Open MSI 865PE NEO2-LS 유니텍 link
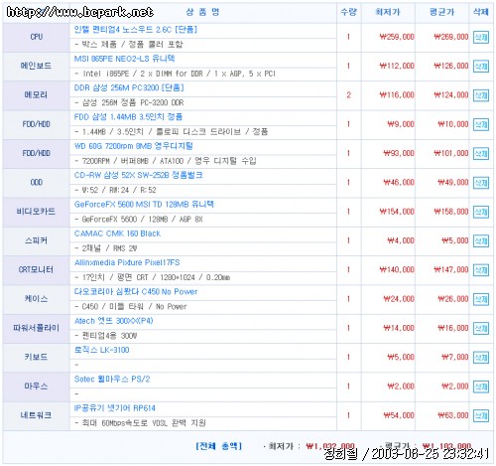 pyautogui.click(x=124, y=59)
